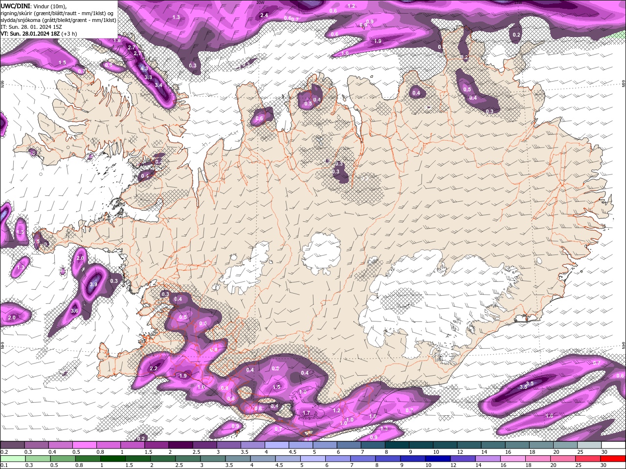The image size is (626, 469).
Task: Select the deep blue rain swatch between 10 and 12
Action: [x=438, y=459]
